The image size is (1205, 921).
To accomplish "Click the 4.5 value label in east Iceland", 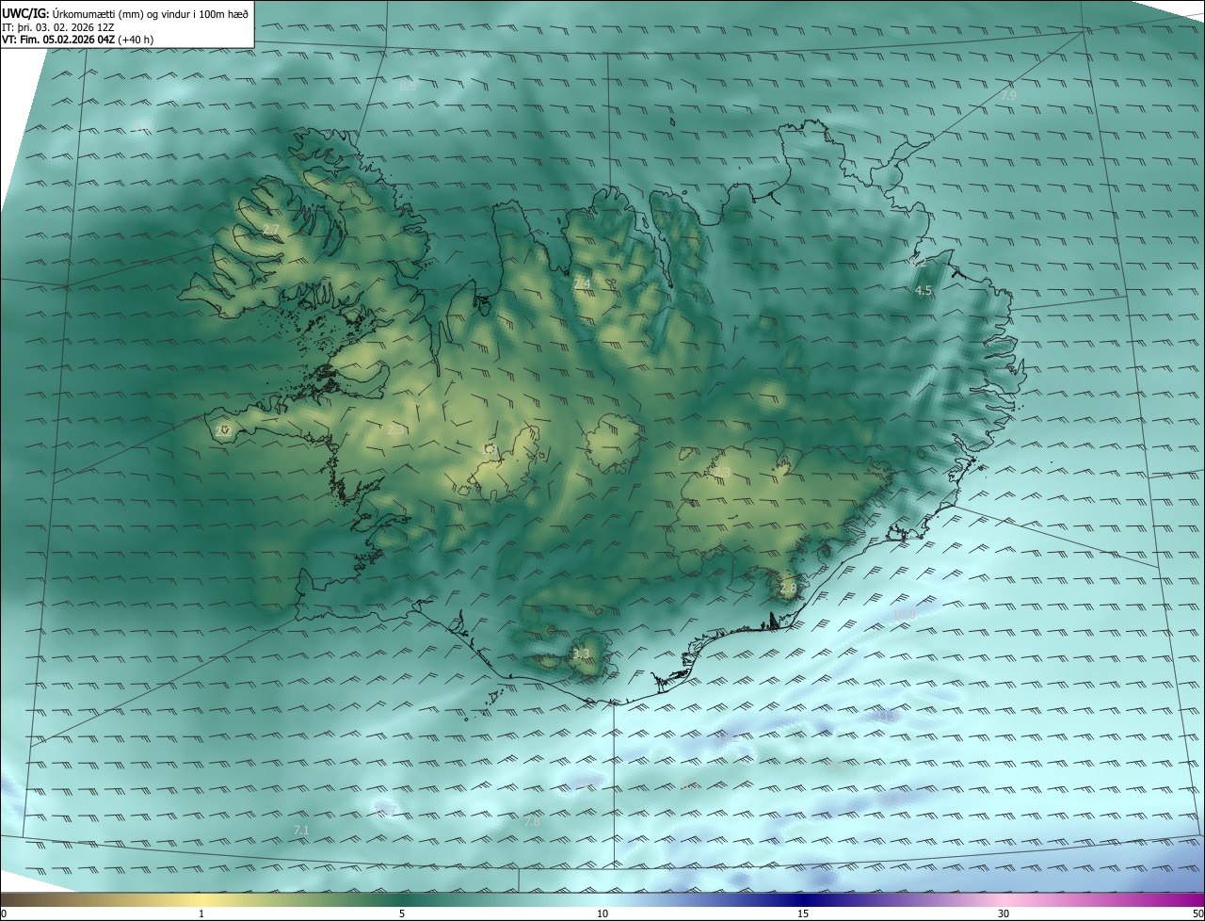I will click(924, 291).
